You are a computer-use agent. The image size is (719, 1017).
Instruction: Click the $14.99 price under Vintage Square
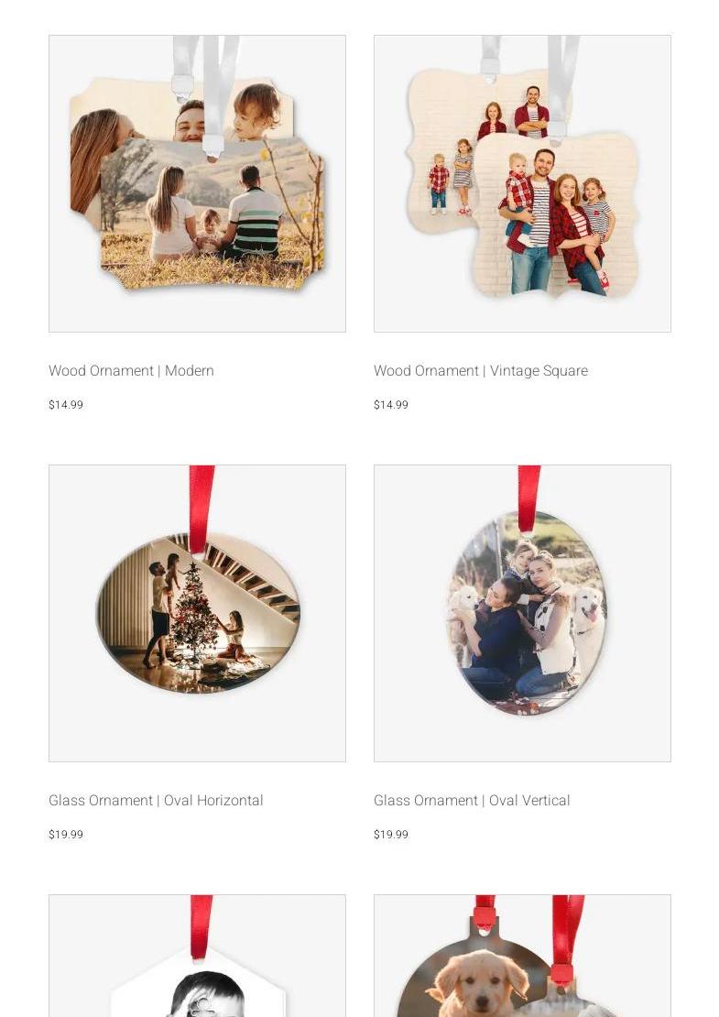(391, 405)
